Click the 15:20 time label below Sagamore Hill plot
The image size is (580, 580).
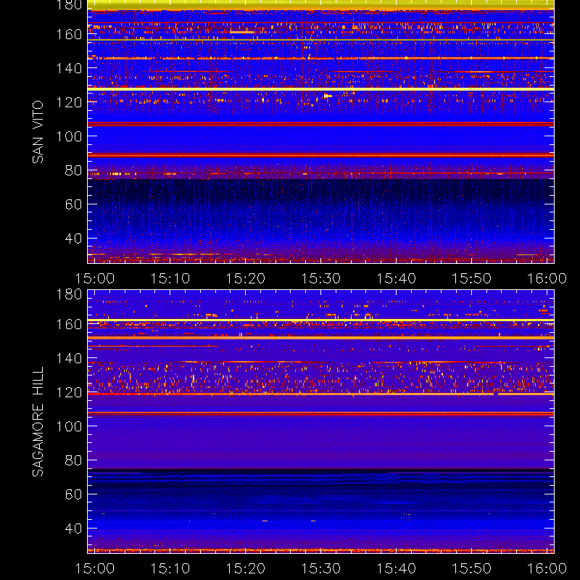246,568
